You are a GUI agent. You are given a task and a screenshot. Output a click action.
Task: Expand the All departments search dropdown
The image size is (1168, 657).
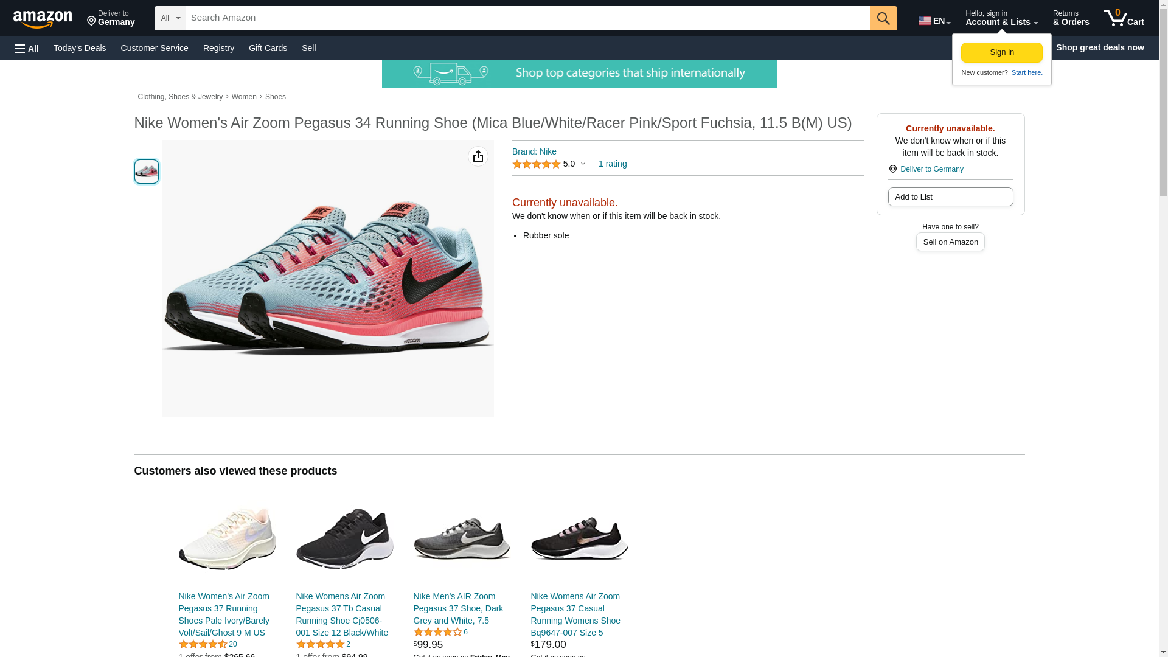[170, 18]
